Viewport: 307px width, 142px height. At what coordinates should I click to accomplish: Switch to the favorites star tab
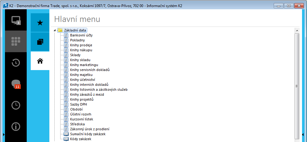coord(40,23)
